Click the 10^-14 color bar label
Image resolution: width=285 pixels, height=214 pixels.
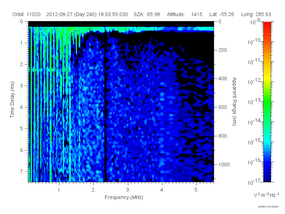tap(255, 122)
